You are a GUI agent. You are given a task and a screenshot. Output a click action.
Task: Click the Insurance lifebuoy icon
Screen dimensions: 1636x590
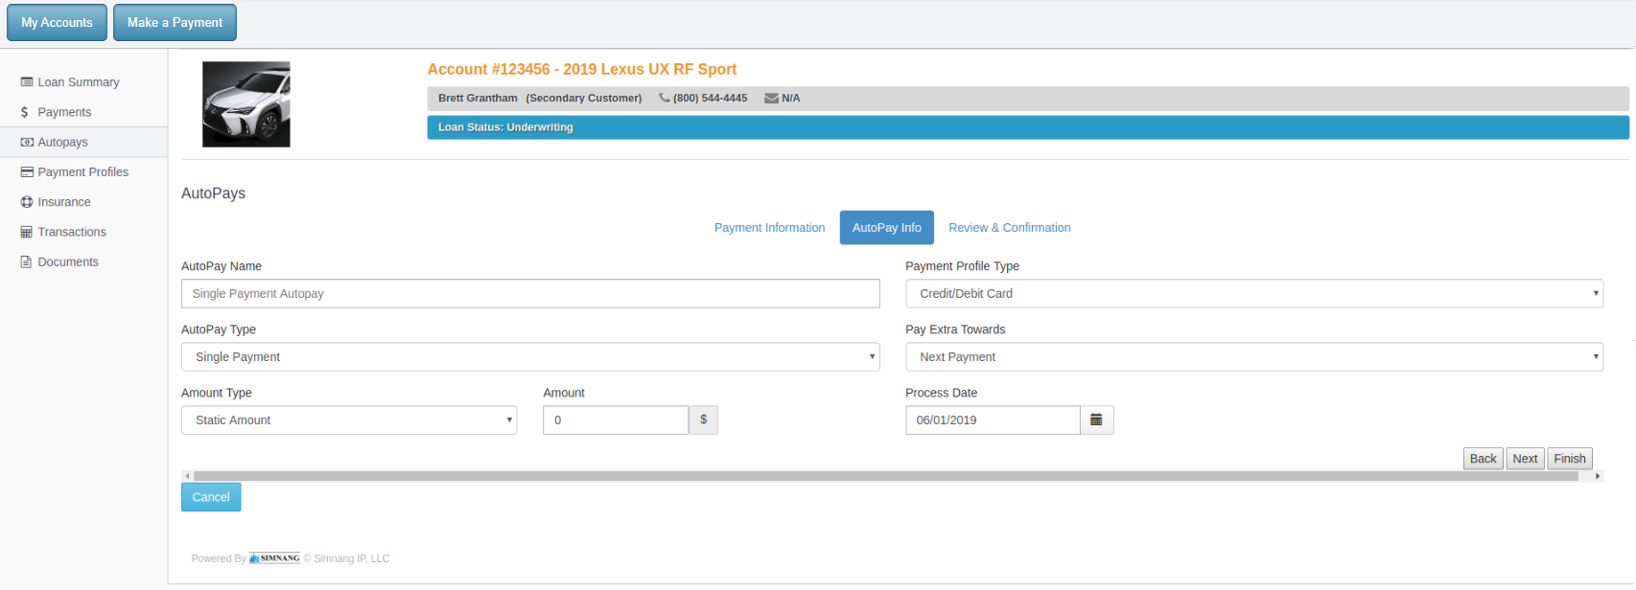[x=27, y=202]
